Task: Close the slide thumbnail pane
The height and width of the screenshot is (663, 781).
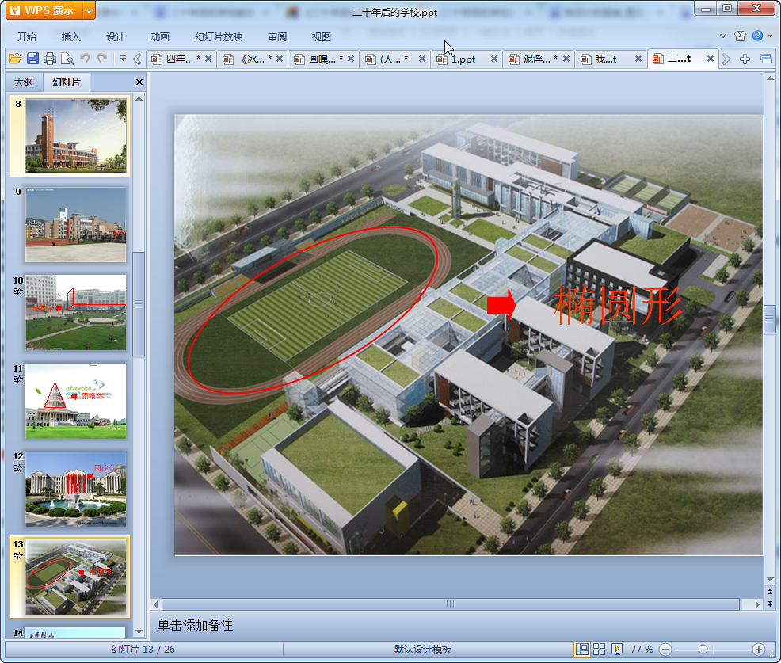Action: tap(139, 82)
